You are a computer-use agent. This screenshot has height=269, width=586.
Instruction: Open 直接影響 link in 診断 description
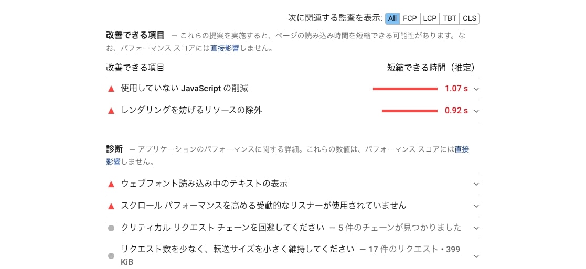(462, 149)
